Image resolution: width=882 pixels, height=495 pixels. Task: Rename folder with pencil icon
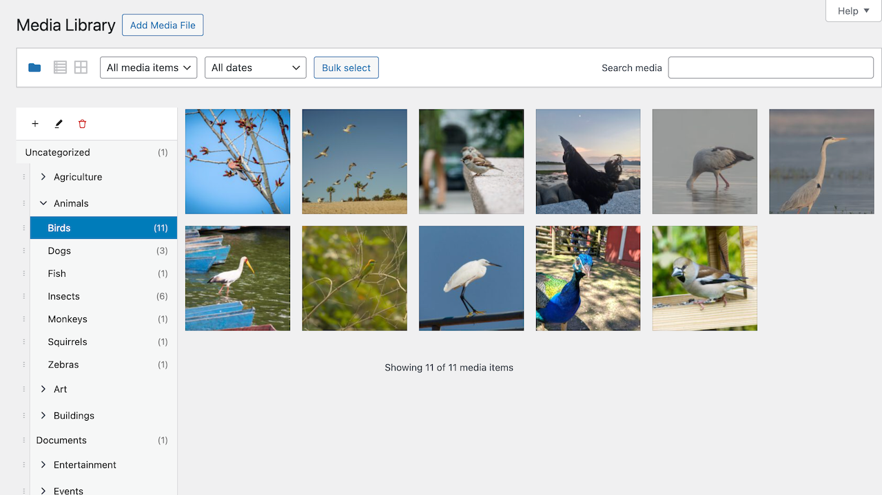point(59,124)
